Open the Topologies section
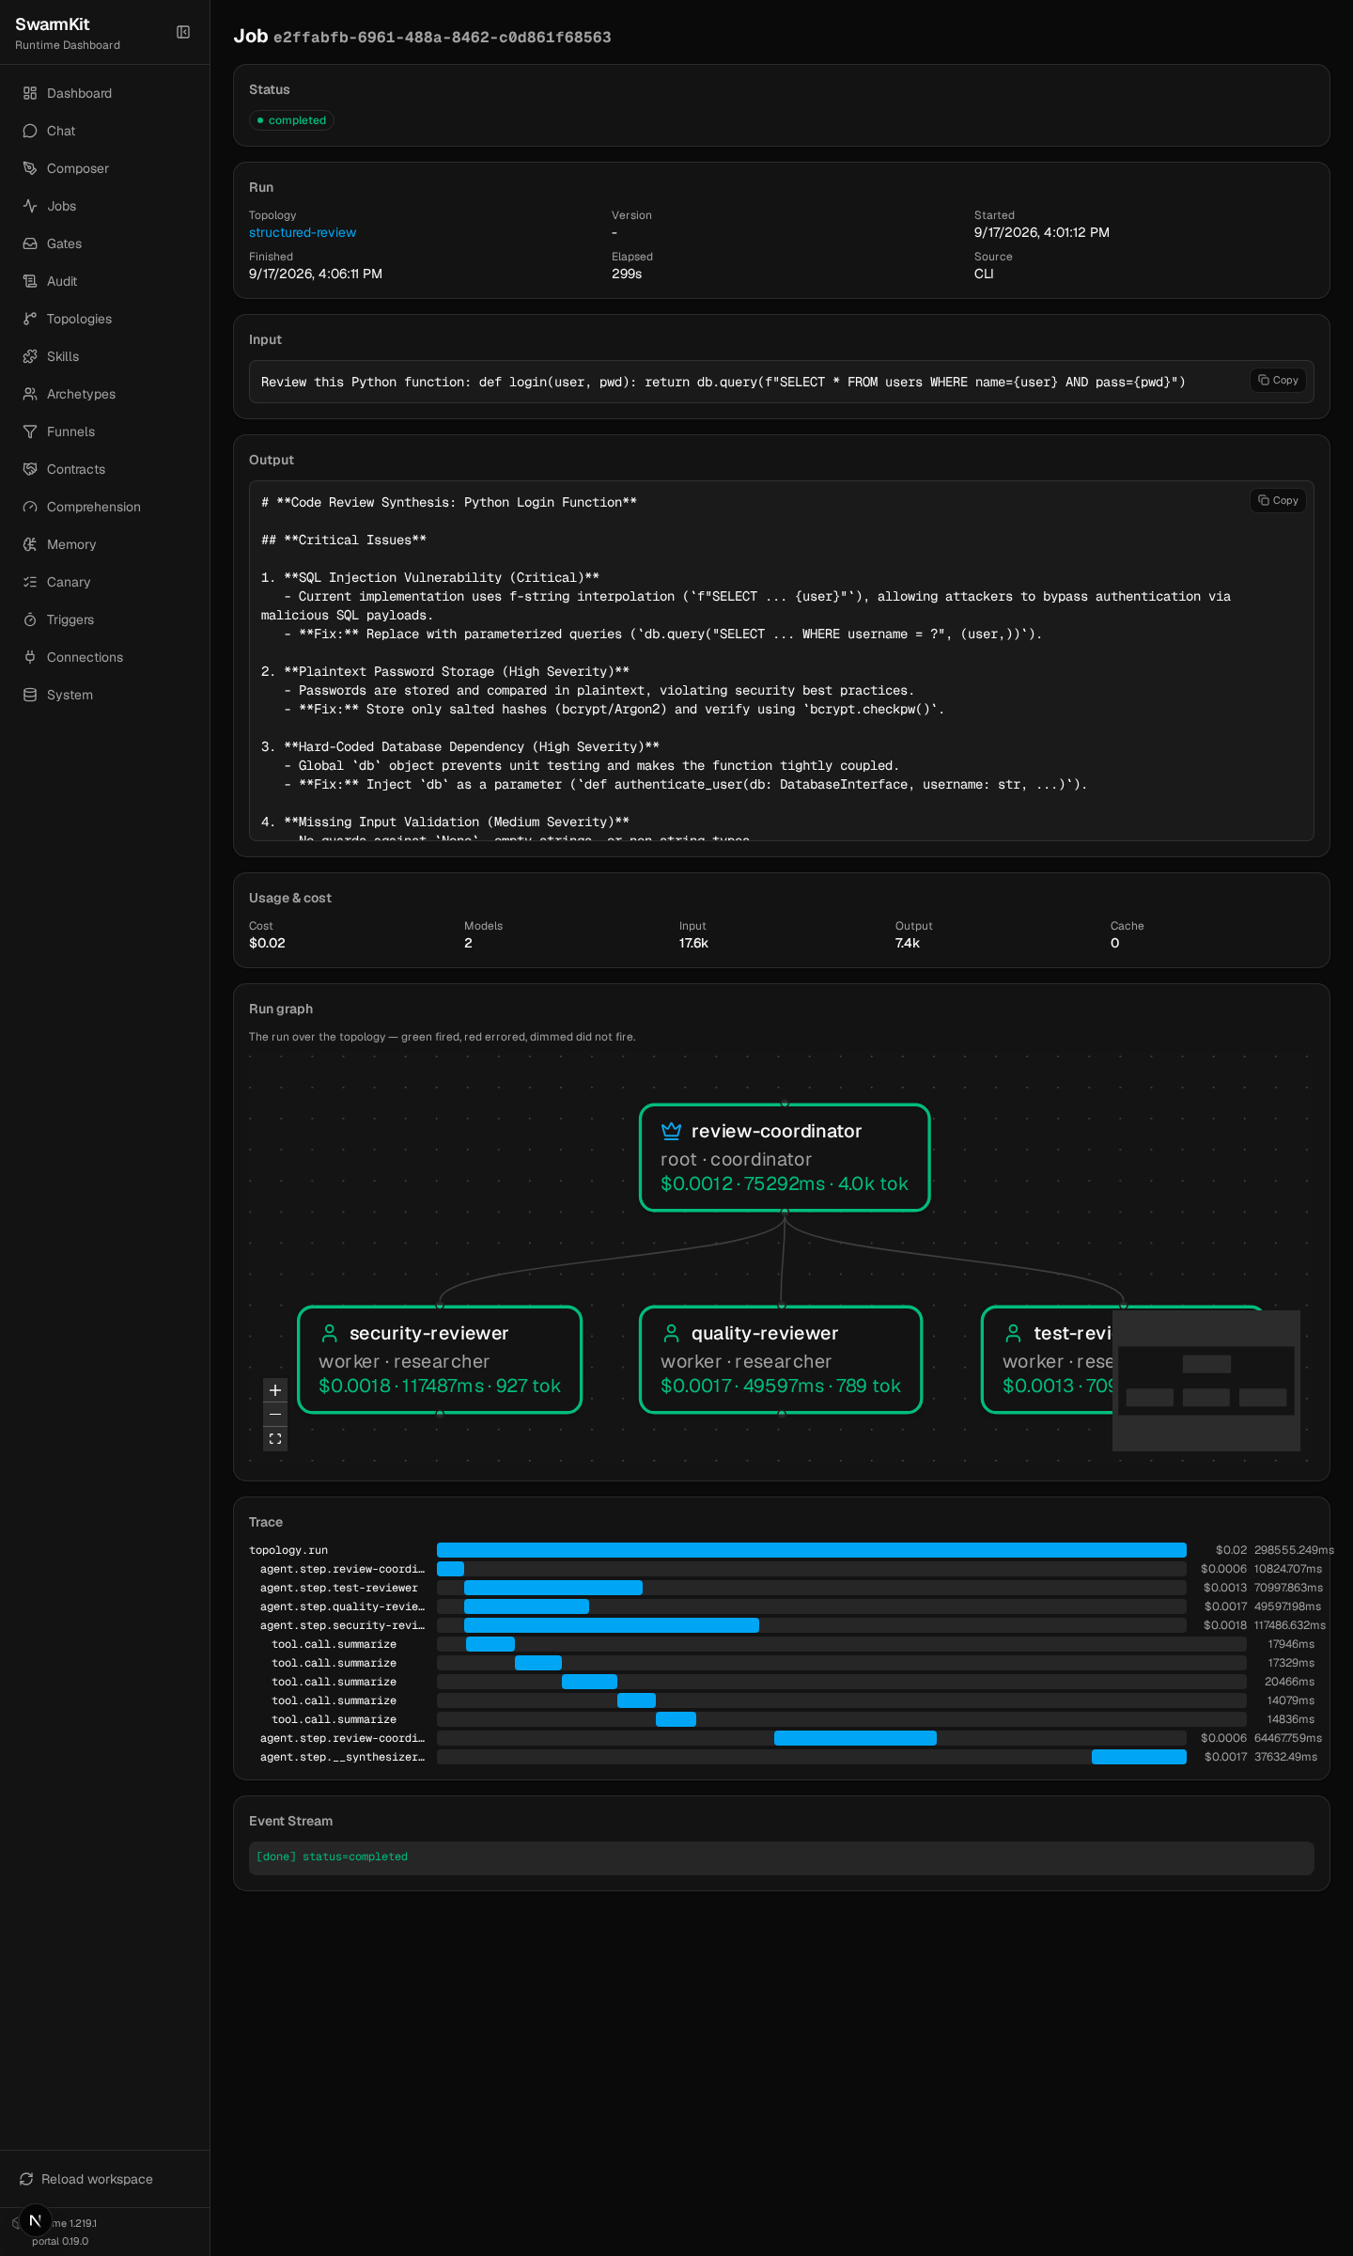Screen dimensions: 1353x2256 pyautogui.click(x=104, y=319)
